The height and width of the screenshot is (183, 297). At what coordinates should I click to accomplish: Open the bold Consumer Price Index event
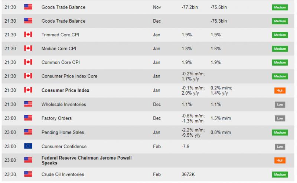[x=65, y=90]
